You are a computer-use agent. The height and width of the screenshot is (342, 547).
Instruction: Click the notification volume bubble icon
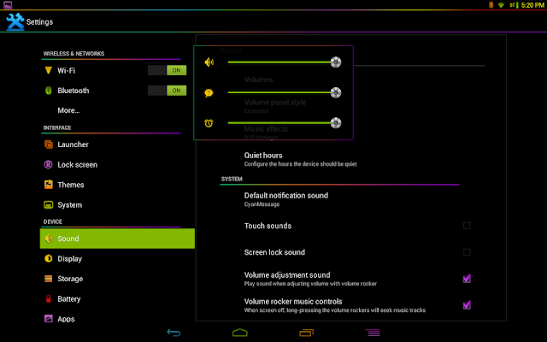[209, 93]
